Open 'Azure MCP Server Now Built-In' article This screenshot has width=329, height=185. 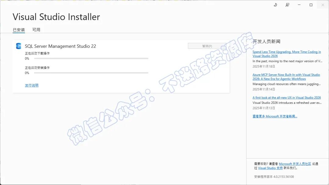point(286,77)
